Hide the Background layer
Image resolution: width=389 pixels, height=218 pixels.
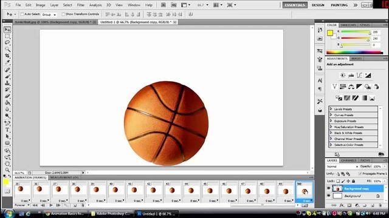329,196
